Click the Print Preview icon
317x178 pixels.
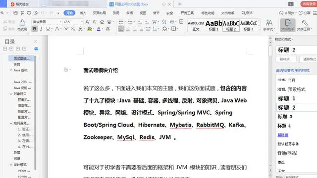36,13
